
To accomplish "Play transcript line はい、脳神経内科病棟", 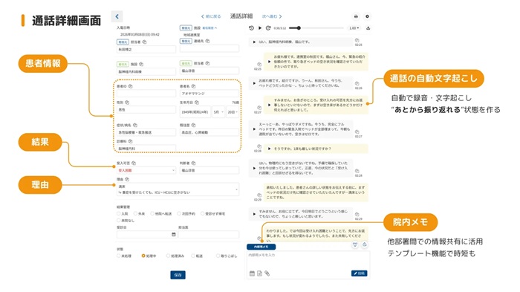I will click(254, 42).
